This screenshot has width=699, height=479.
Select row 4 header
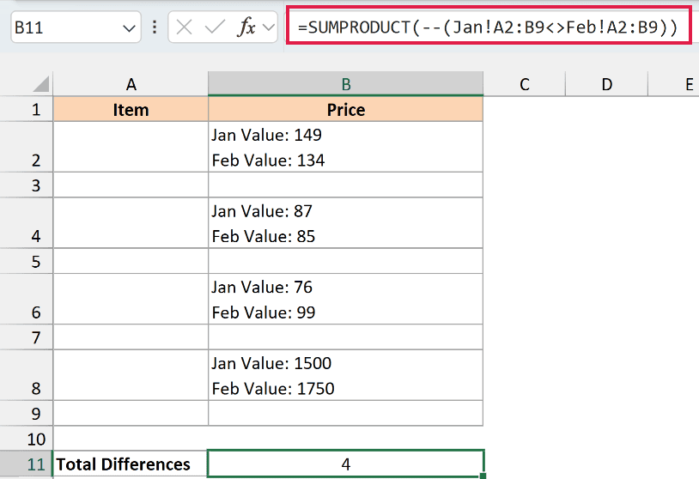tap(27, 223)
